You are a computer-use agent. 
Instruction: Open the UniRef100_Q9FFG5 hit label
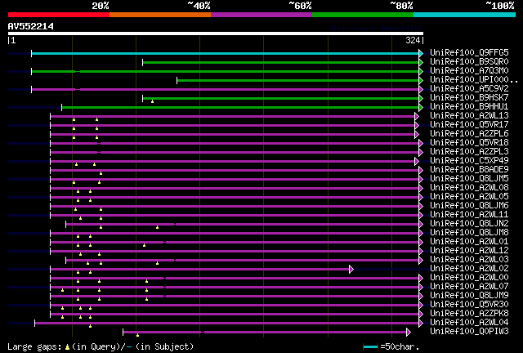tap(469, 52)
